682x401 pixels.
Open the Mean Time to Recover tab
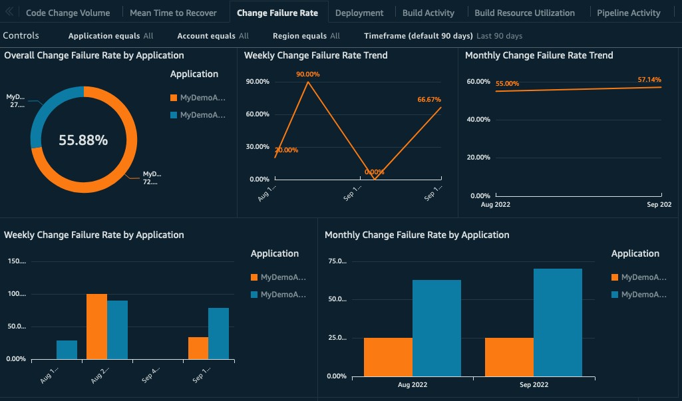point(173,13)
